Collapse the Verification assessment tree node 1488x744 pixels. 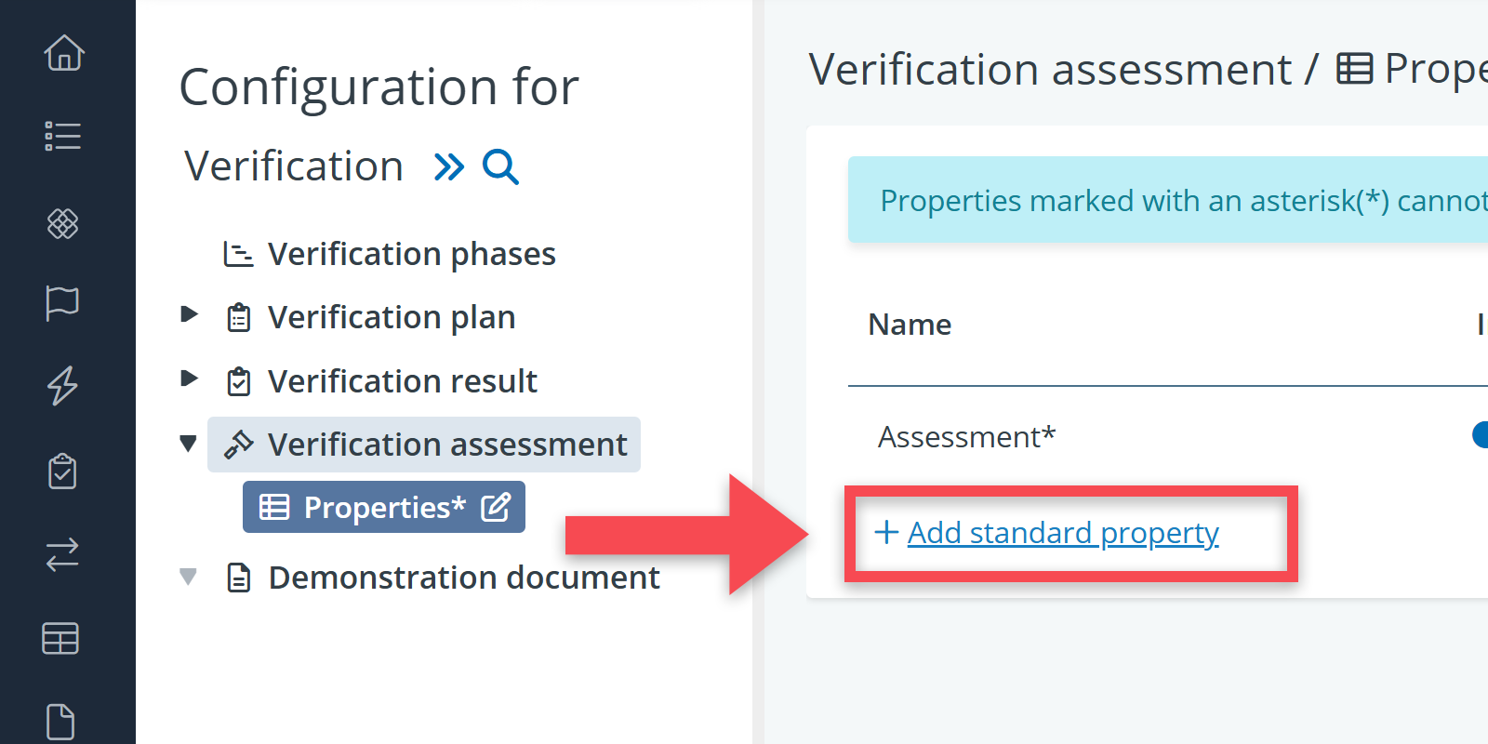[189, 444]
